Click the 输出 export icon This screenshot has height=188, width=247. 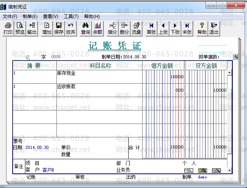[32, 28]
